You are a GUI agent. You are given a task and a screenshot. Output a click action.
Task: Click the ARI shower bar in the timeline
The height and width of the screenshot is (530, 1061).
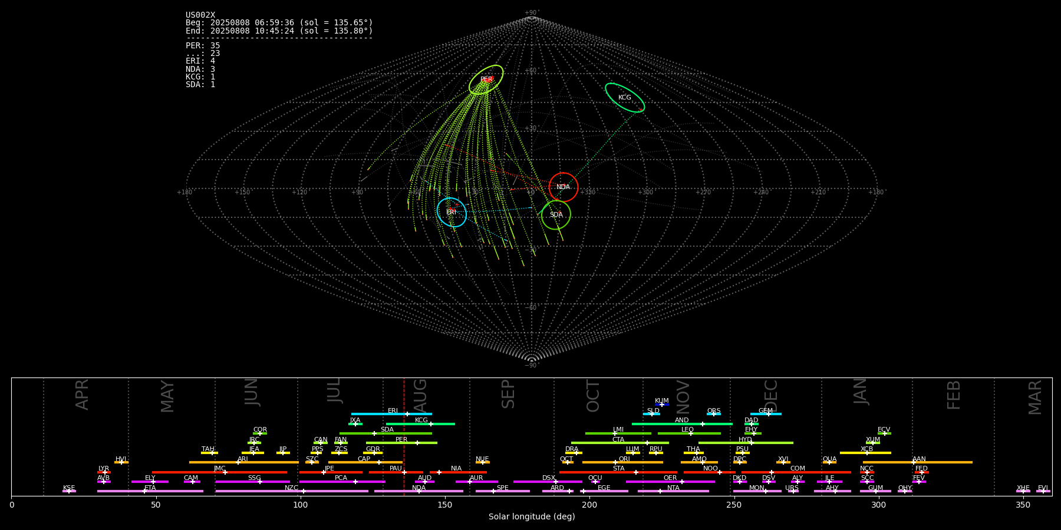(x=244, y=462)
